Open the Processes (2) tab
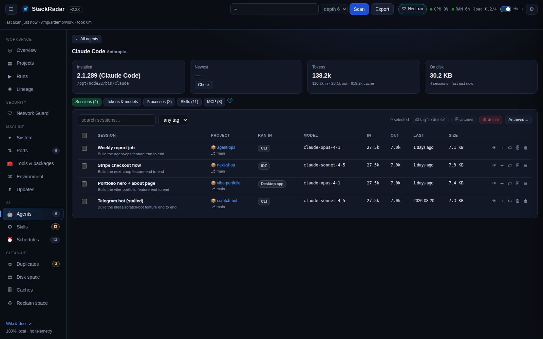 point(159,102)
